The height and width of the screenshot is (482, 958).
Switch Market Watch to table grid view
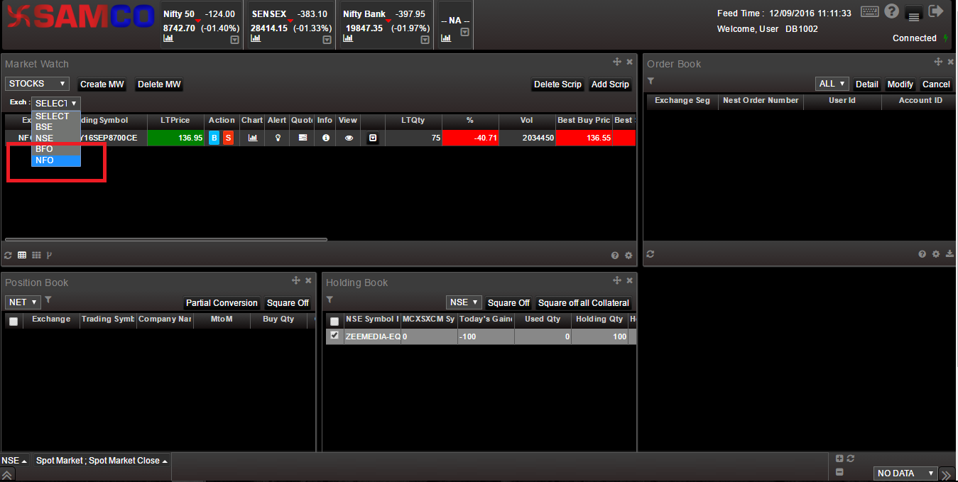pos(22,255)
